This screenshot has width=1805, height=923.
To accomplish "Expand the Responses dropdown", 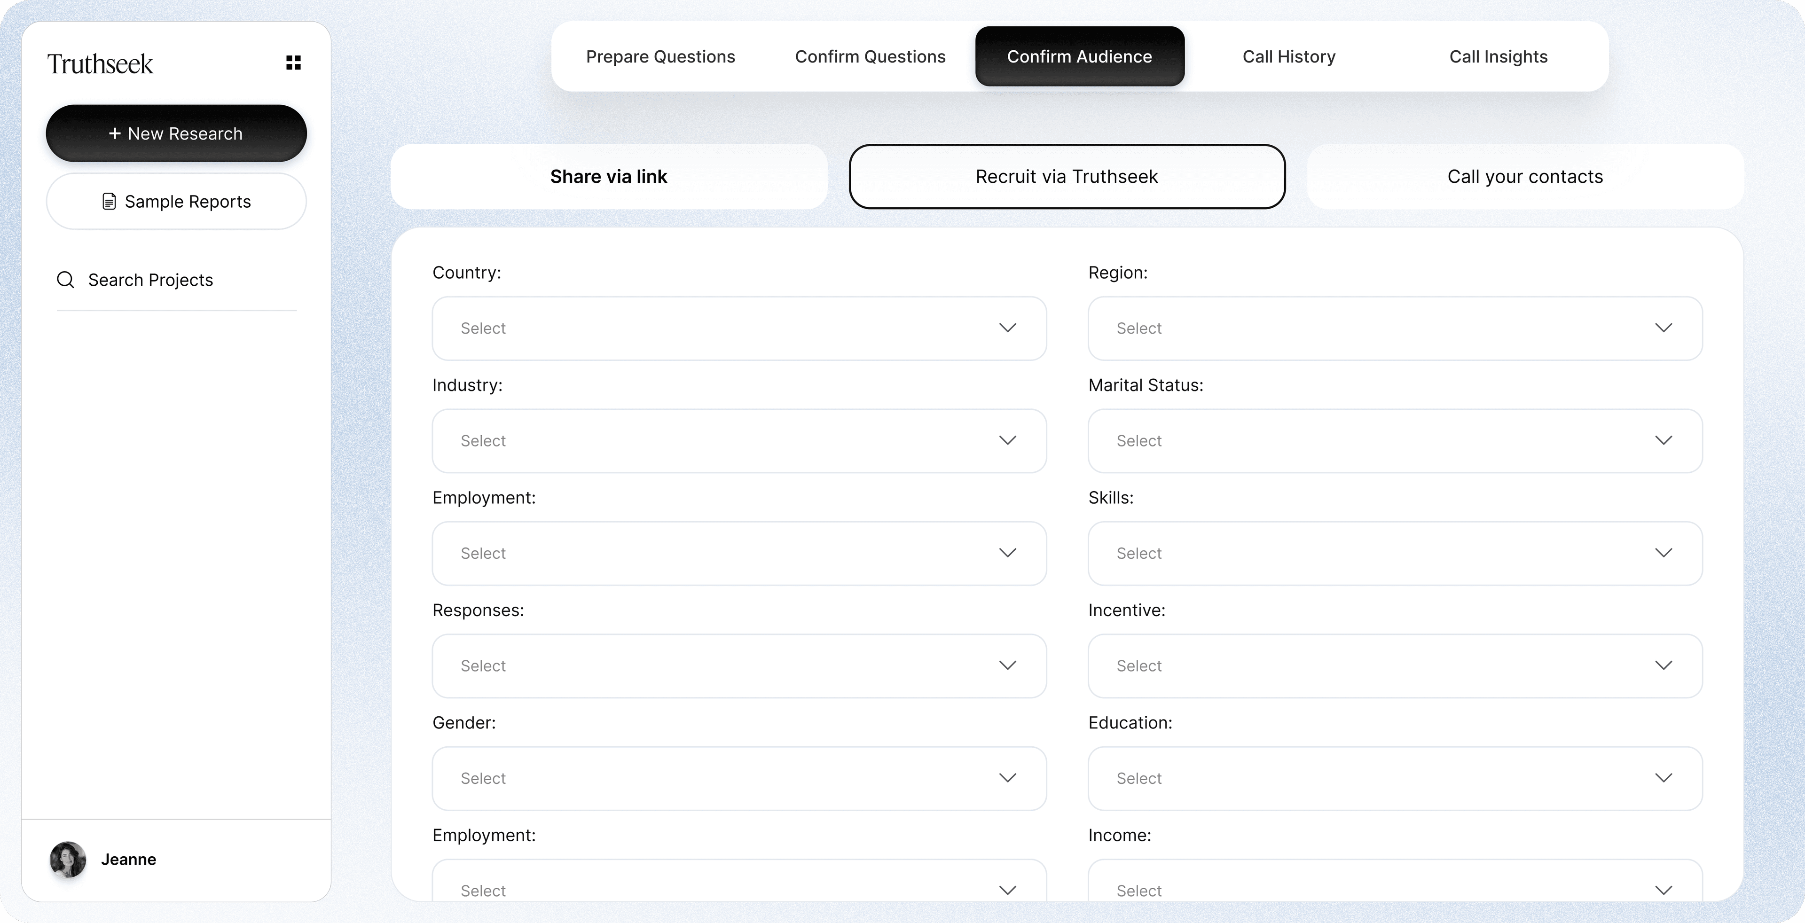I will 738,665.
